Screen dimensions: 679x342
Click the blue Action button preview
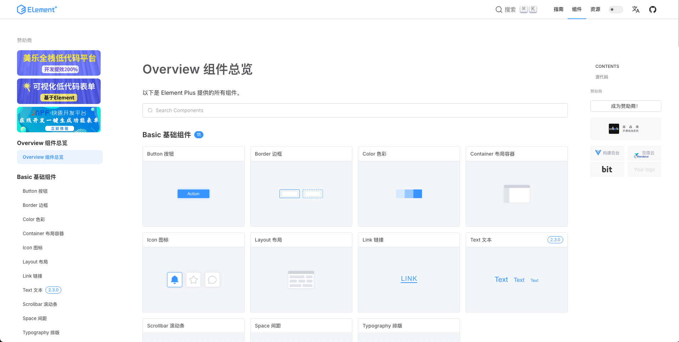coord(193,194)
